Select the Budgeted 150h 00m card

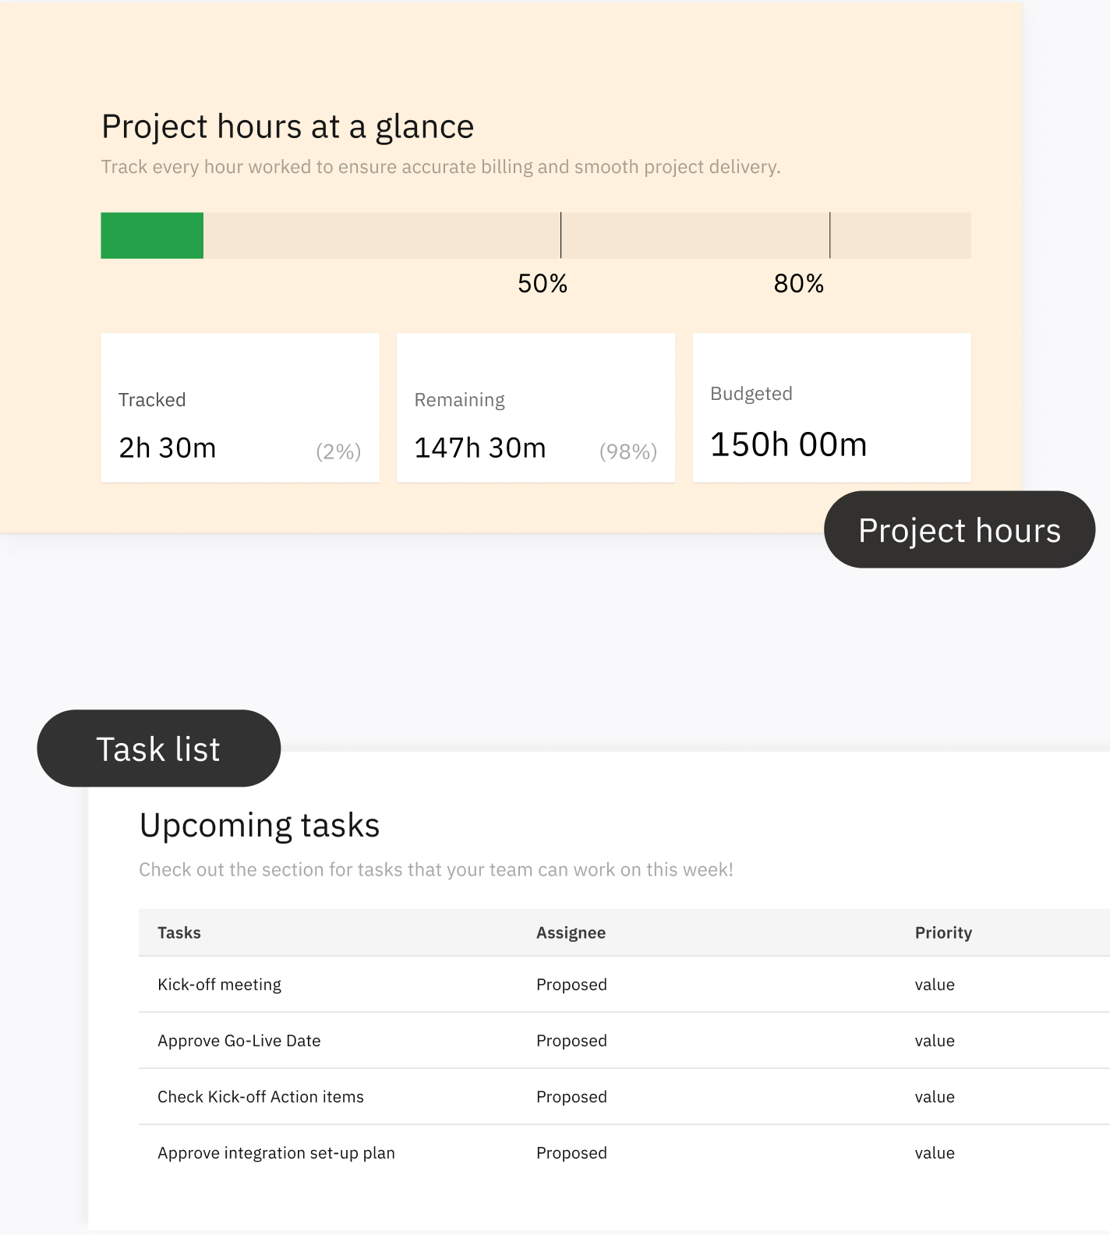832,408
